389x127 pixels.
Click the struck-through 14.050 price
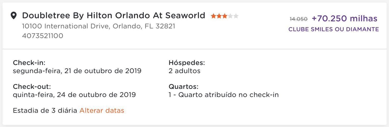point(299,19)
